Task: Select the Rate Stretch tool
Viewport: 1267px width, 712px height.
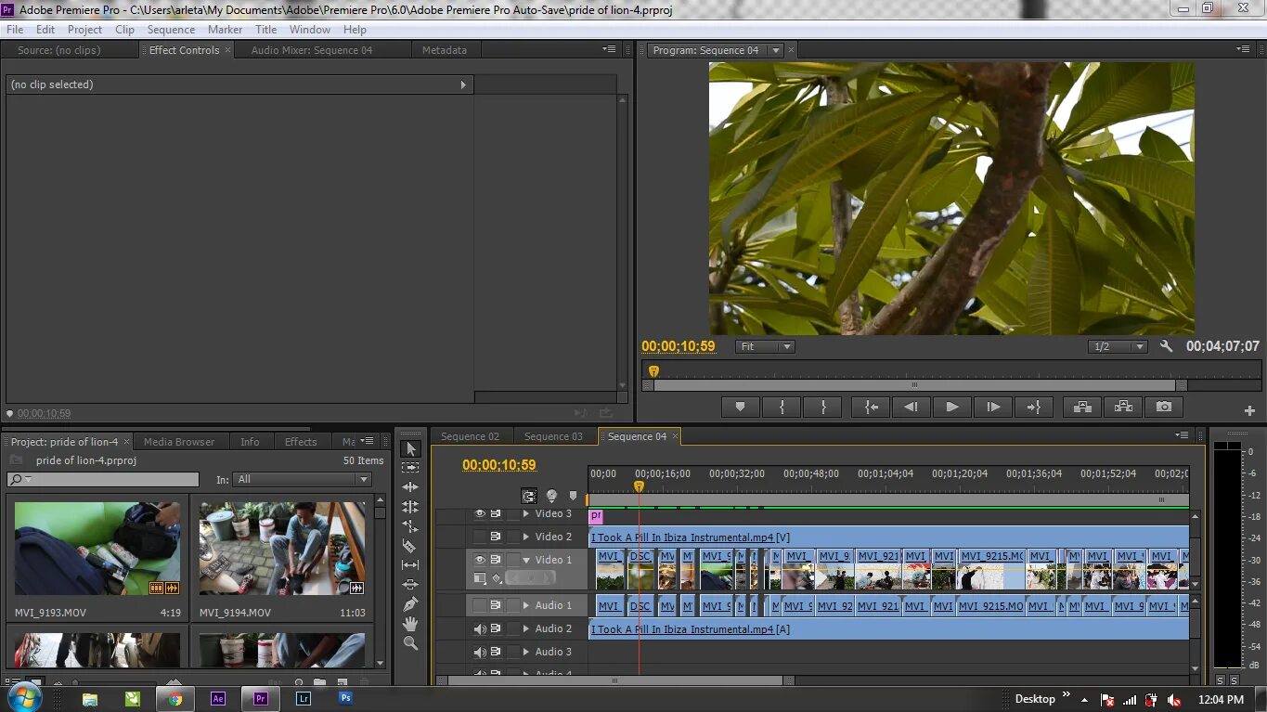Action: [410, 526]
